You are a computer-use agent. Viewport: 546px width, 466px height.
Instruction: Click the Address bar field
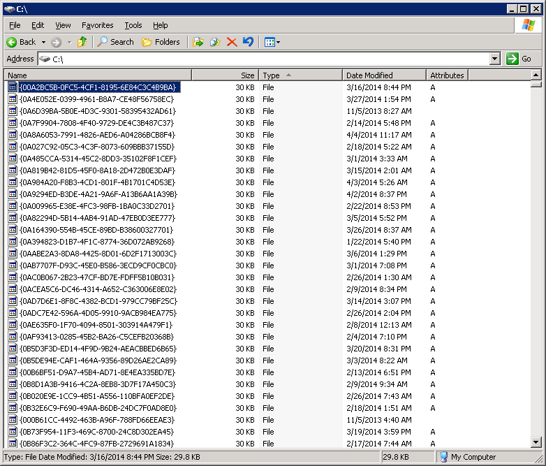tap(265, 59)
